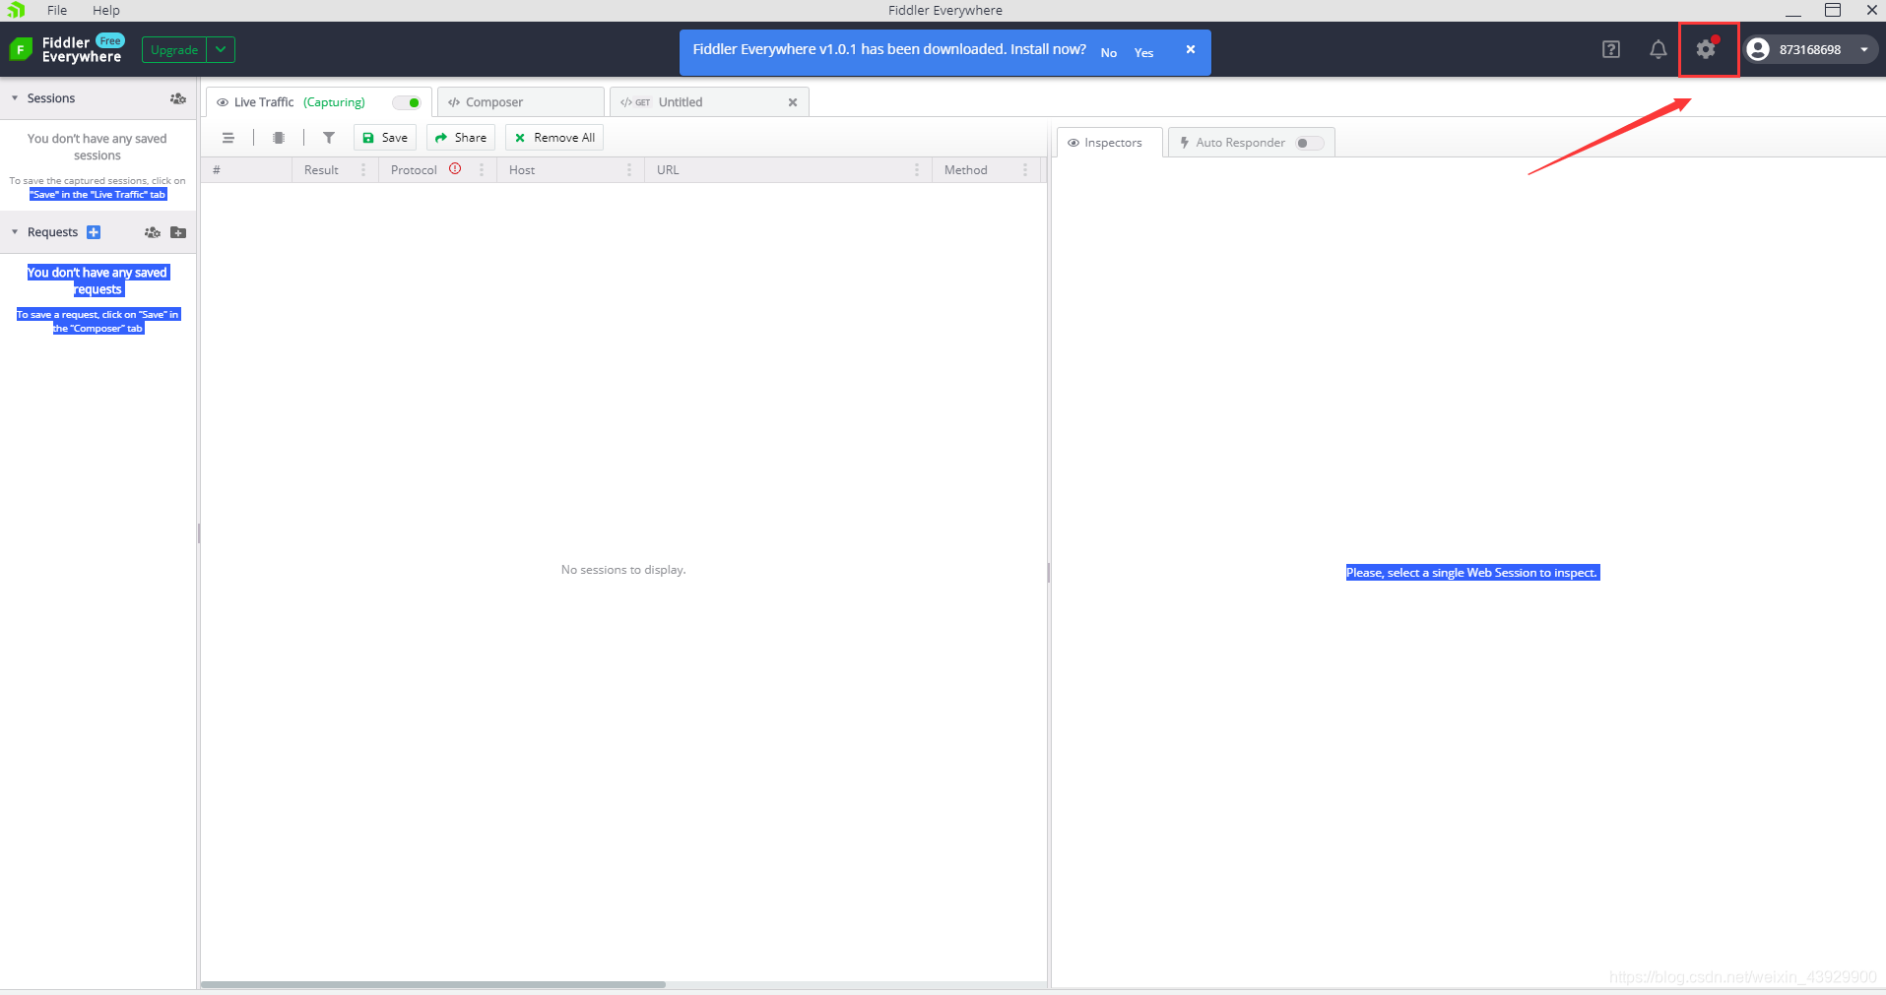Click the Remove All button
This screenshot has height=995, width=1886.
point(554,138)
